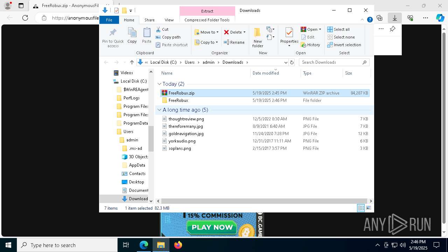Open the File menu tab
Screen dimensions: 448x252
click(109, 20)
